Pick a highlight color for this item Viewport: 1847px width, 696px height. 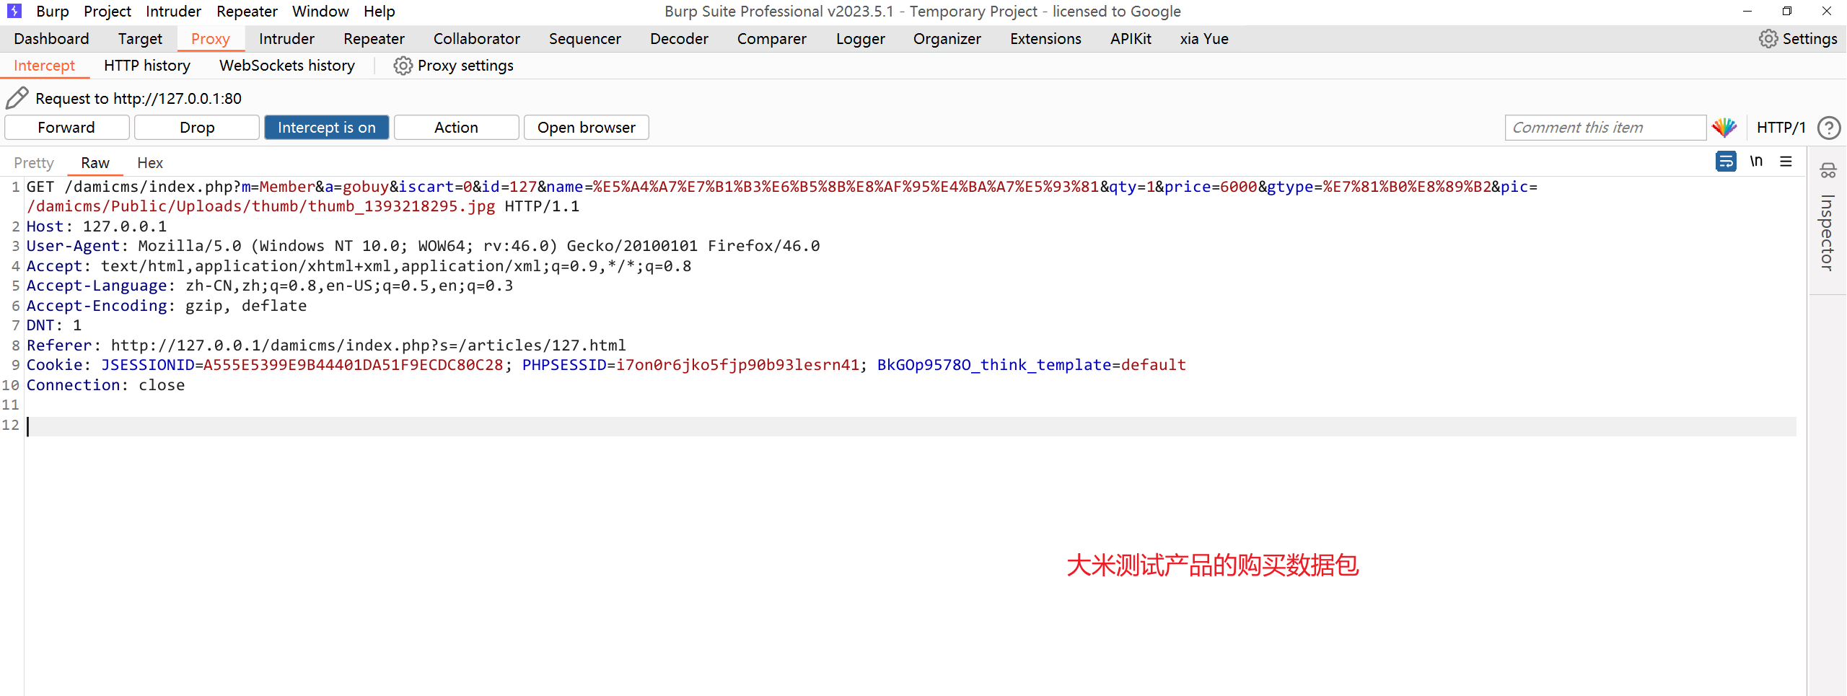click(1724, 128)
